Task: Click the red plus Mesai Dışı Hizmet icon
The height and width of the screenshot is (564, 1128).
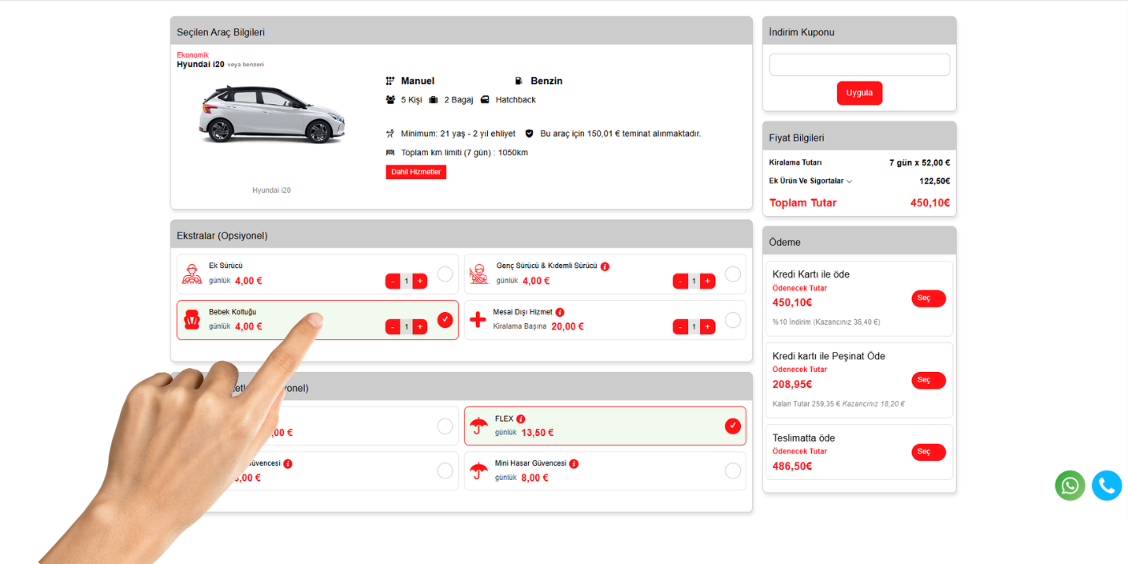Action: (x=478, y=320)
